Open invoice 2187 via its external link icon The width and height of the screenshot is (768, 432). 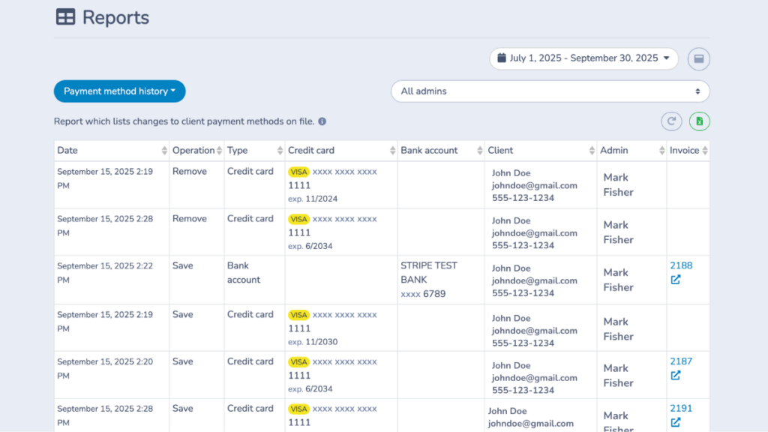pos(676,375)
